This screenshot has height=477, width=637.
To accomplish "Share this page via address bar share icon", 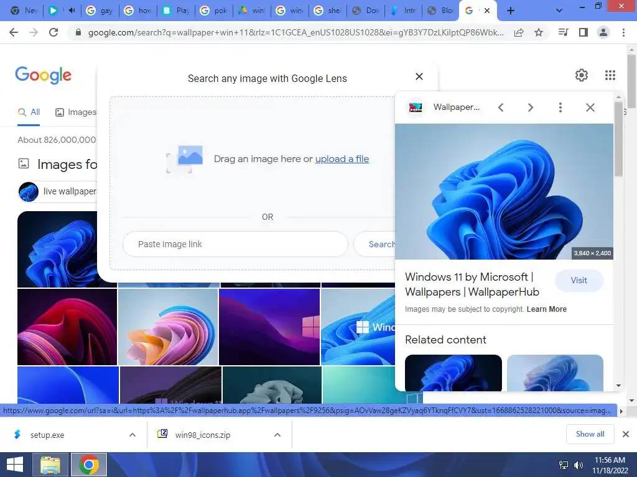I will click(x=519, y=33).
